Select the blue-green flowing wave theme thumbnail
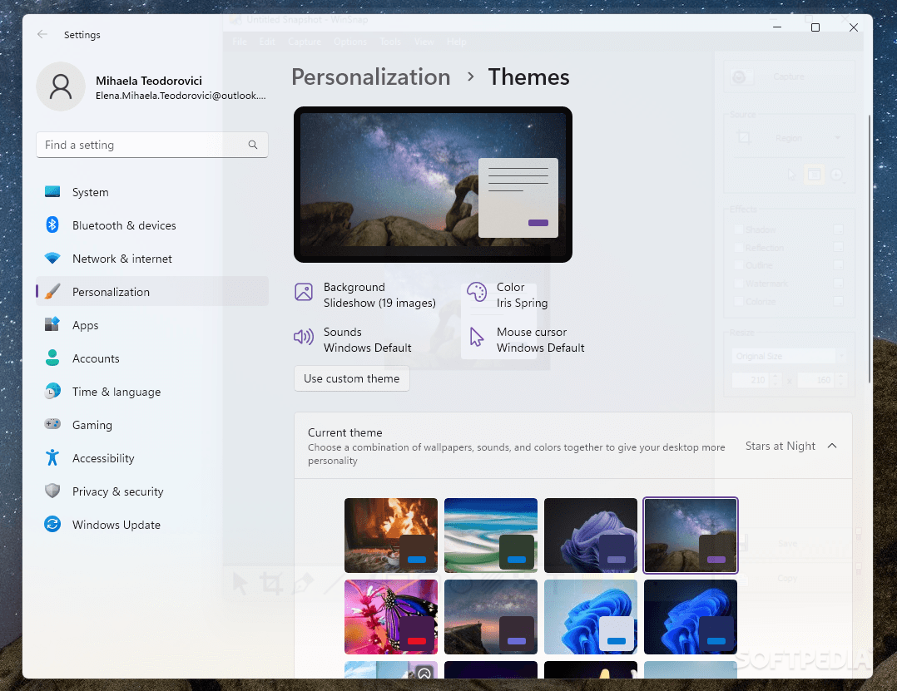Screen dimensions: 897x691 click(491, 536)
